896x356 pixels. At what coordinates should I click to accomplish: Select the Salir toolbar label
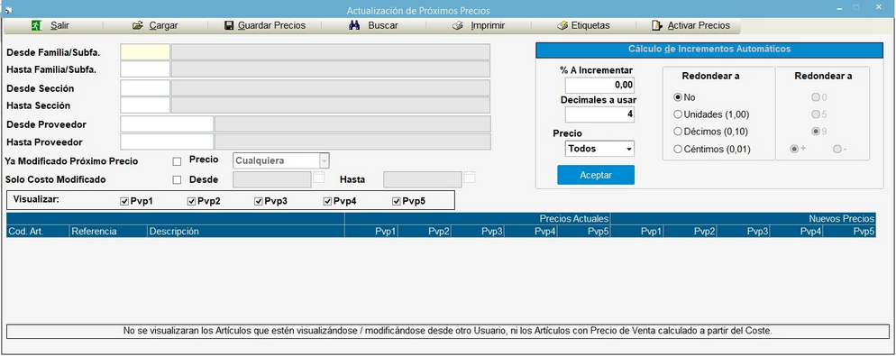coord(60,26)
